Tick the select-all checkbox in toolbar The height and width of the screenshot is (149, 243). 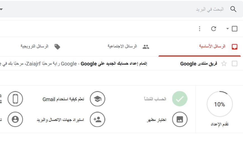point(235,29)
